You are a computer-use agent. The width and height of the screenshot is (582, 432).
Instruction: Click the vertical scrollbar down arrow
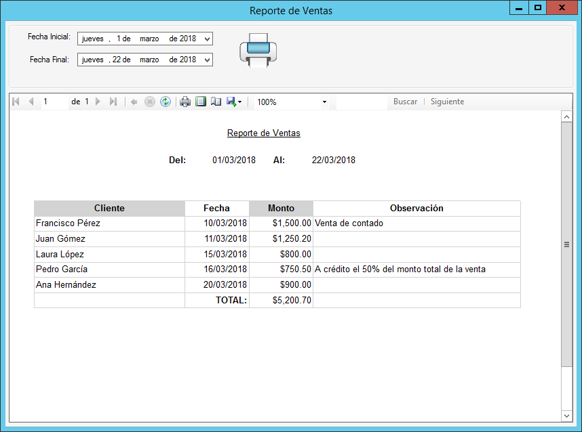click(x=566, y=416)
